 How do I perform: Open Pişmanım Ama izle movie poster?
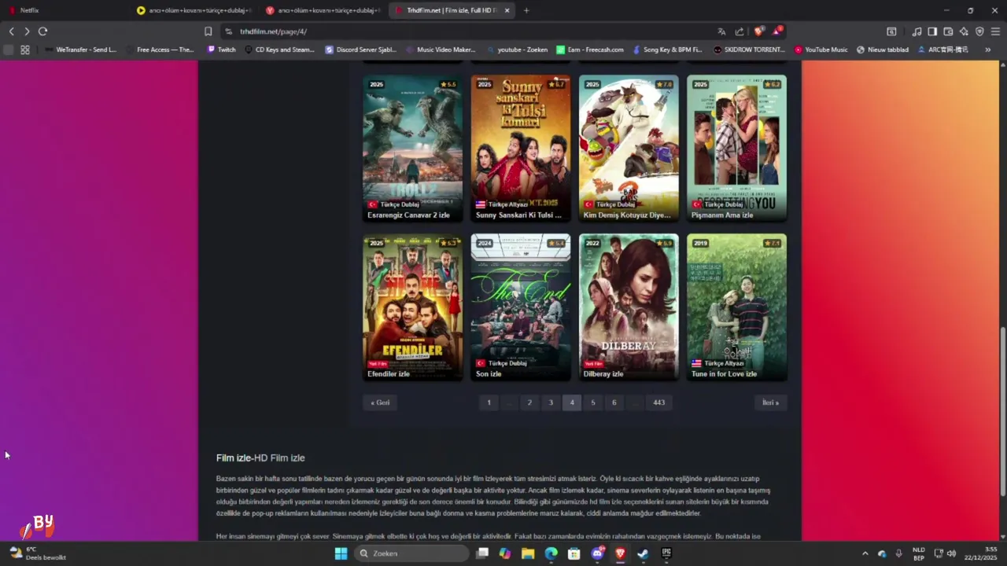736,149
